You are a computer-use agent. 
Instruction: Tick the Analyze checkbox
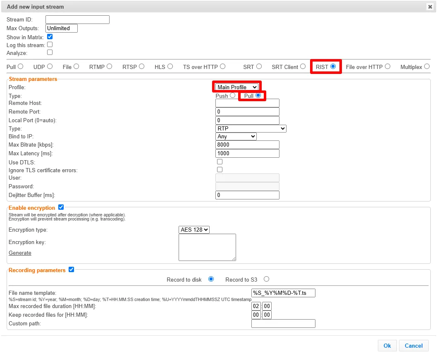coord(50,52)
